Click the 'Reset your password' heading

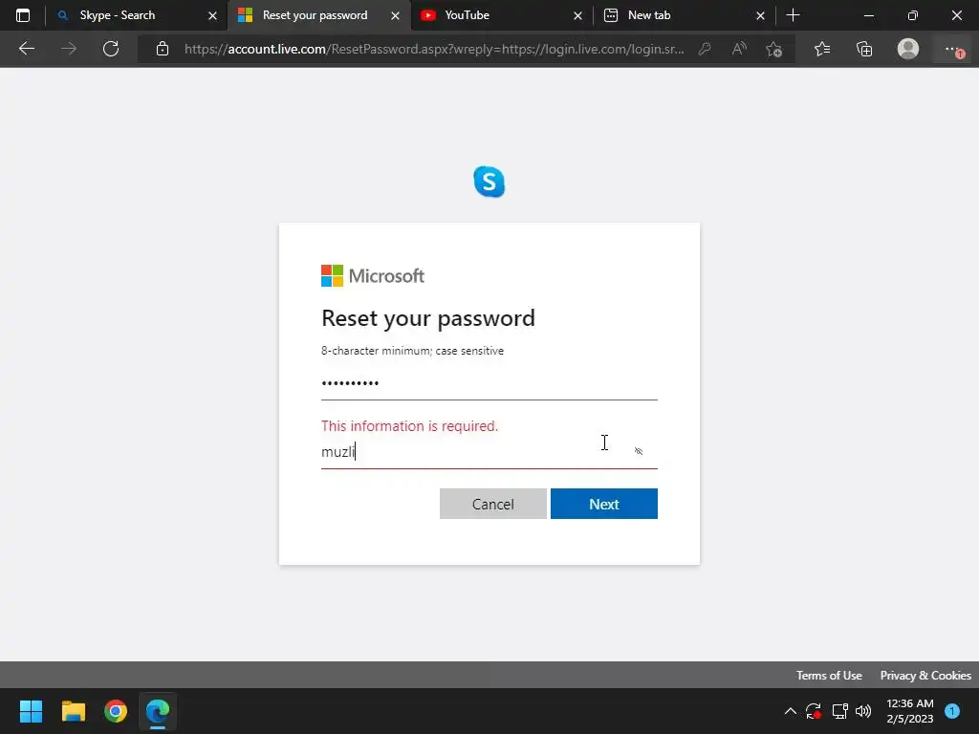(x=427, y=318)
